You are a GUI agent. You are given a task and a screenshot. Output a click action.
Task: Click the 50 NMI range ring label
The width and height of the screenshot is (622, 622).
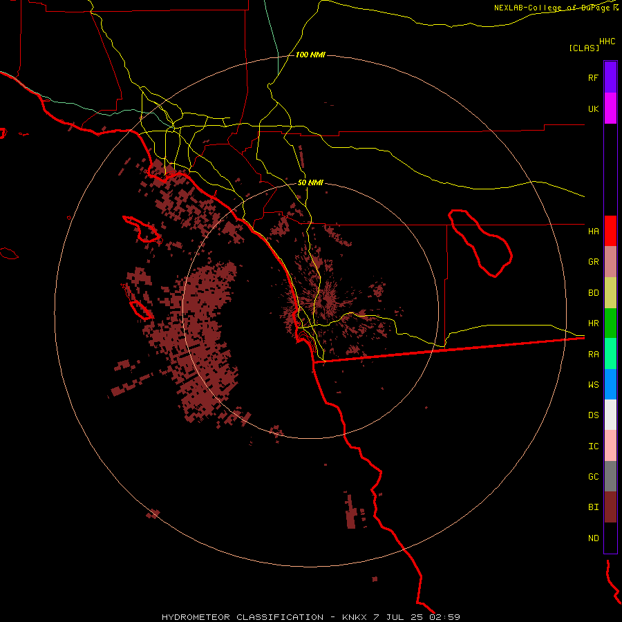[x=310, y=182]
